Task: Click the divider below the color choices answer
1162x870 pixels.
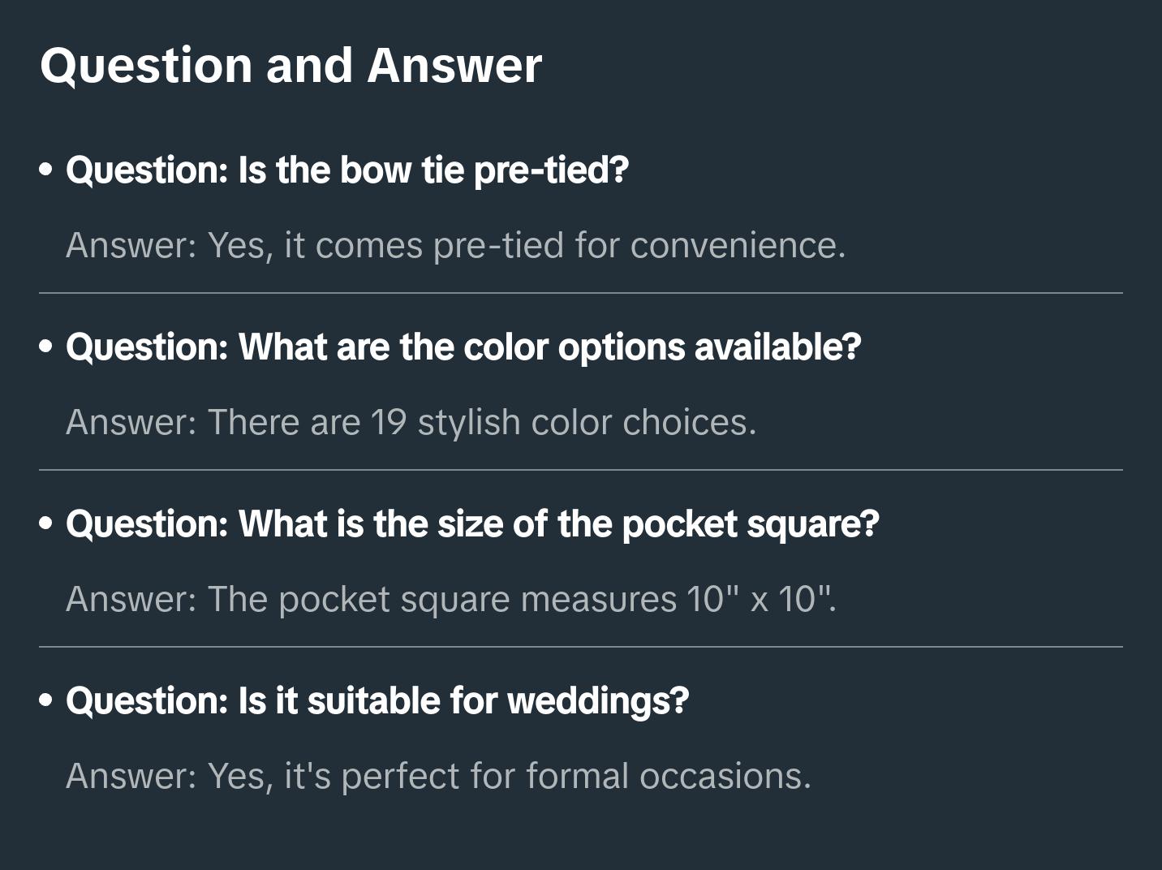Action: point(581,470)
